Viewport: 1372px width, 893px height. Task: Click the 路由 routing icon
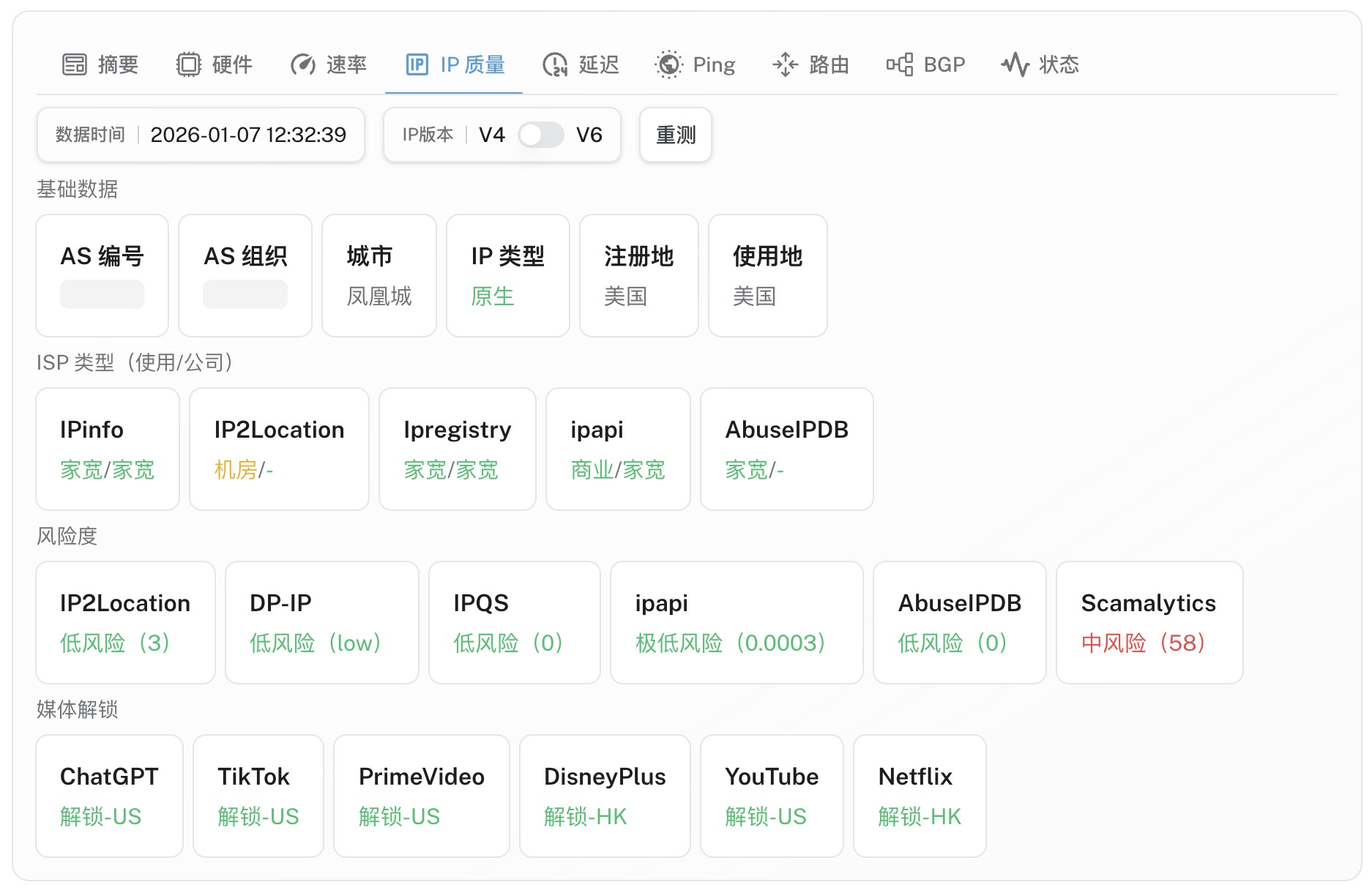coord(785,65)
